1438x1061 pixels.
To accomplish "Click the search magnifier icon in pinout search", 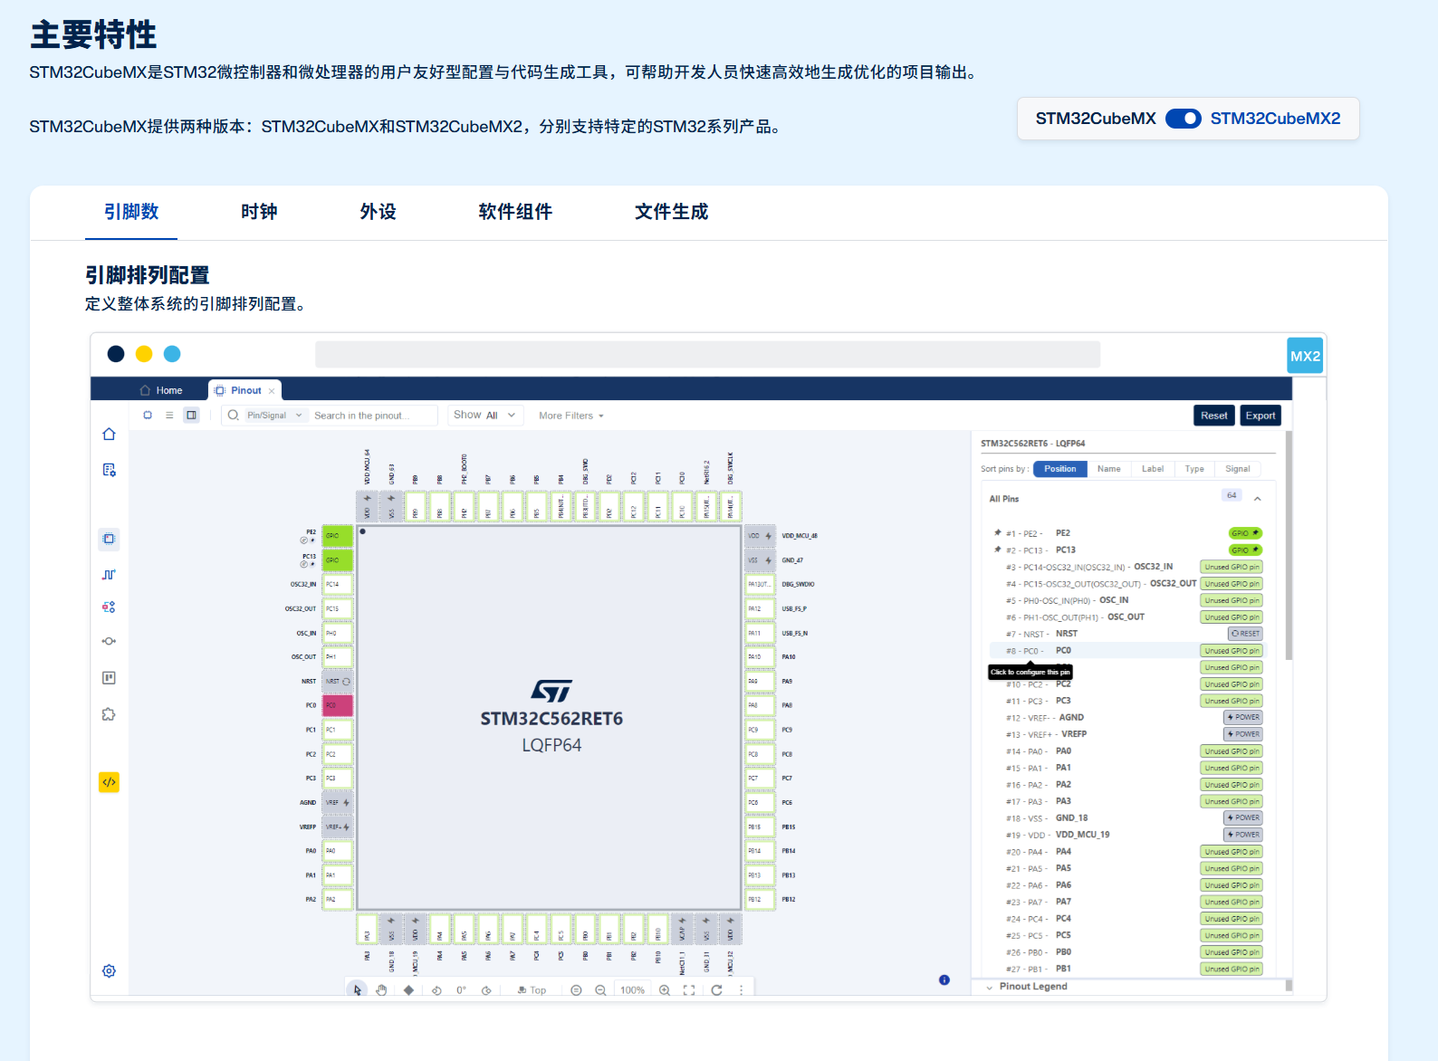I will coord(234,416).
